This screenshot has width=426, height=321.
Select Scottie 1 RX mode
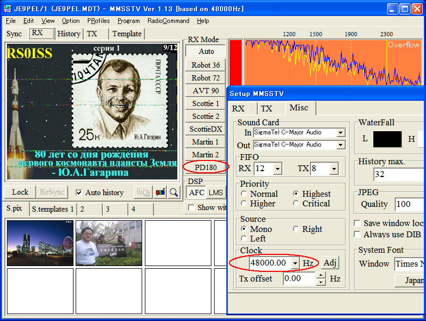click(206, 103)
